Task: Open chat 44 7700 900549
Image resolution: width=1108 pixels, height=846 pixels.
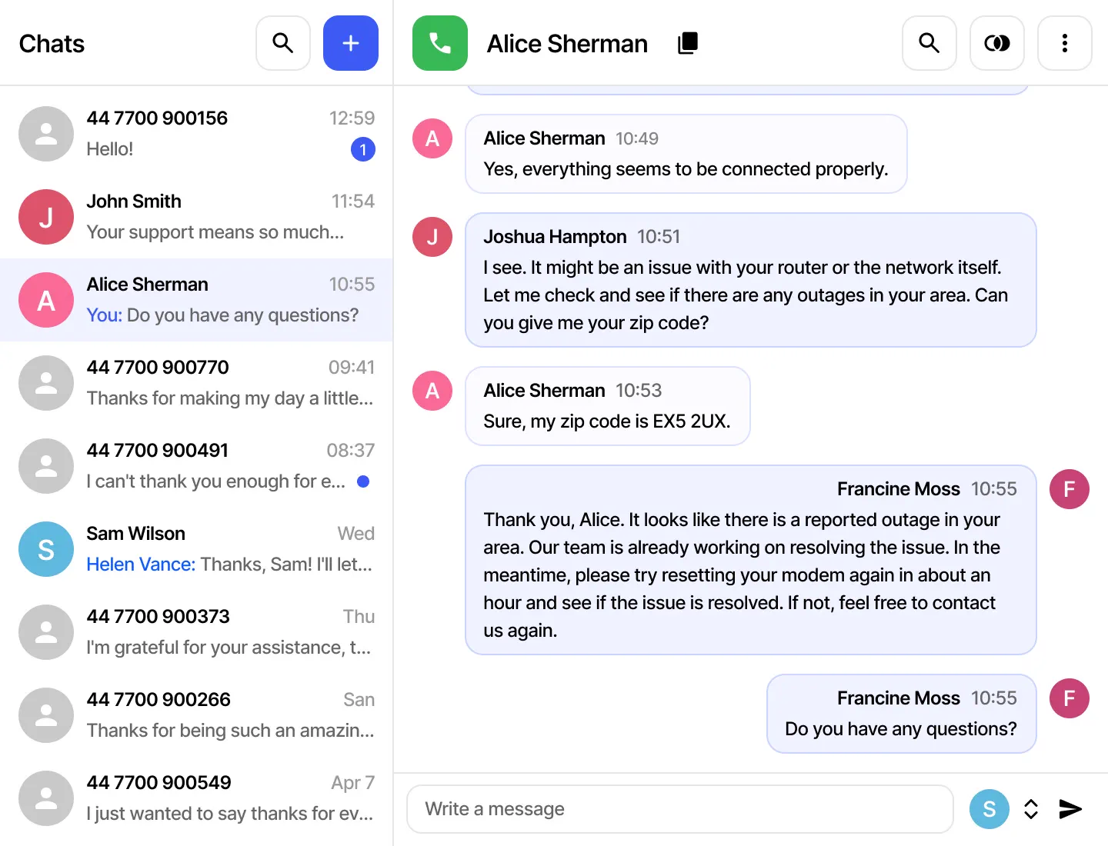Action: (197, 798)
